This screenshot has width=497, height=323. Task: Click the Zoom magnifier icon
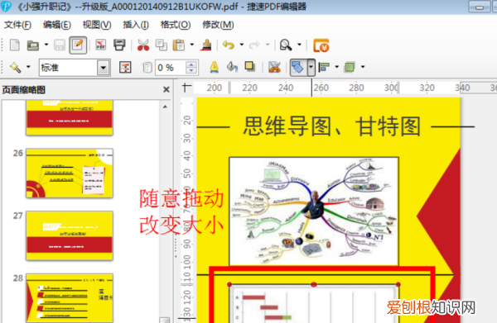coord(286,45)
